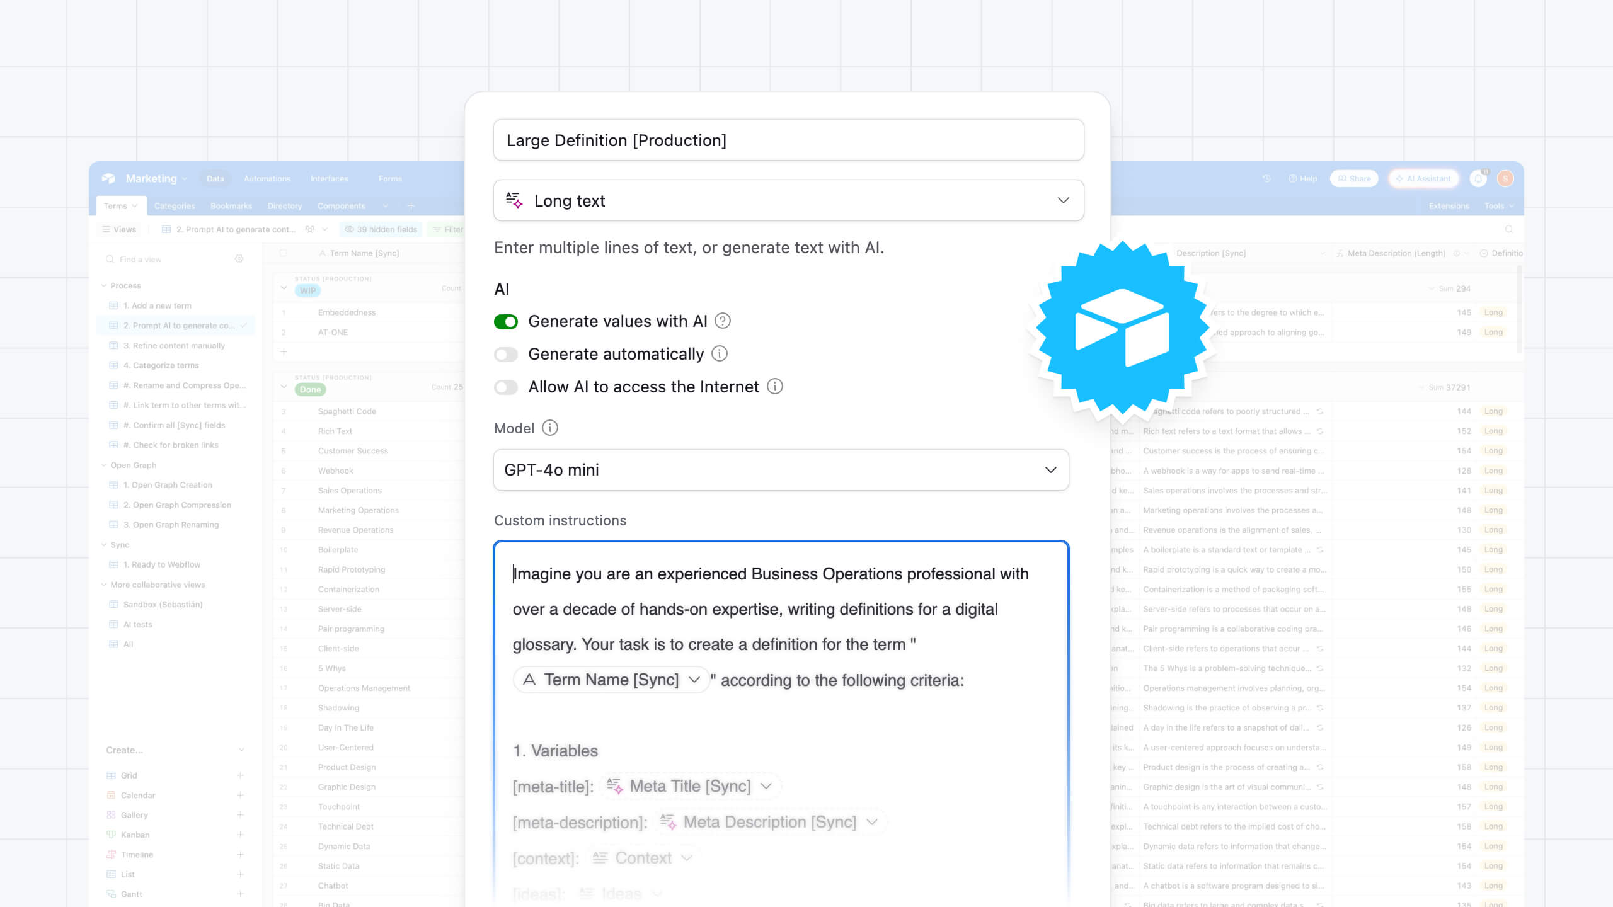Toggle the select-all checkbox in table header
Image resolution: width=1613 pixels, height=907 pixels.
pyautogui.click(x=283, y=253)
